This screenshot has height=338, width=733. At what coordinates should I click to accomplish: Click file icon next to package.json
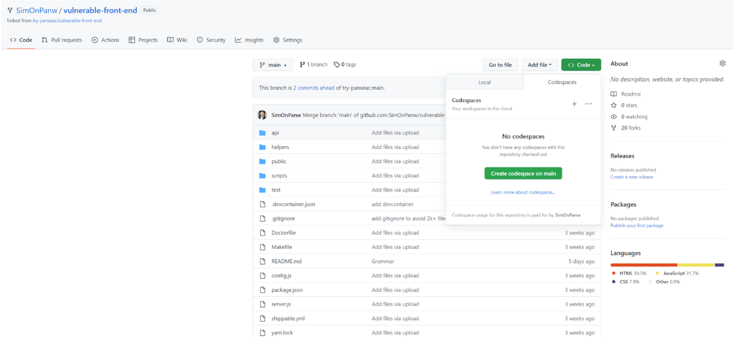262,290
